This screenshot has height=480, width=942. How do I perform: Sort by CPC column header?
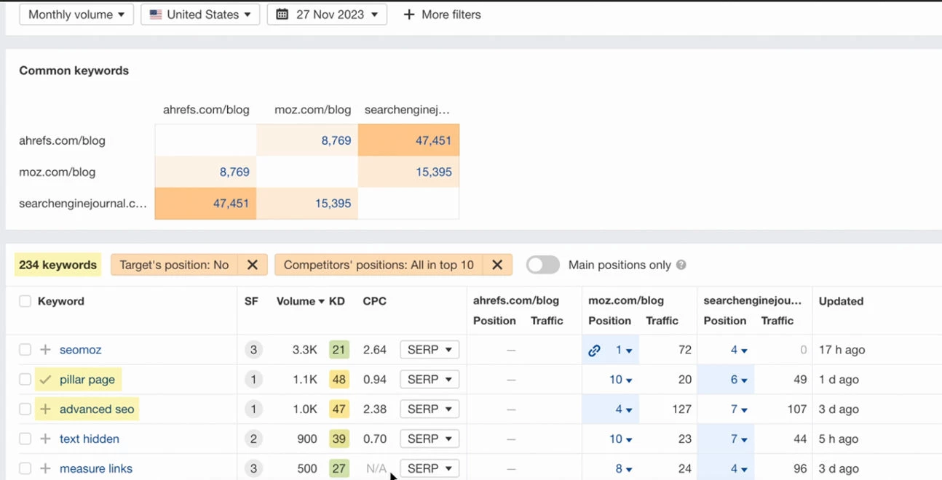tap(374, 301)
